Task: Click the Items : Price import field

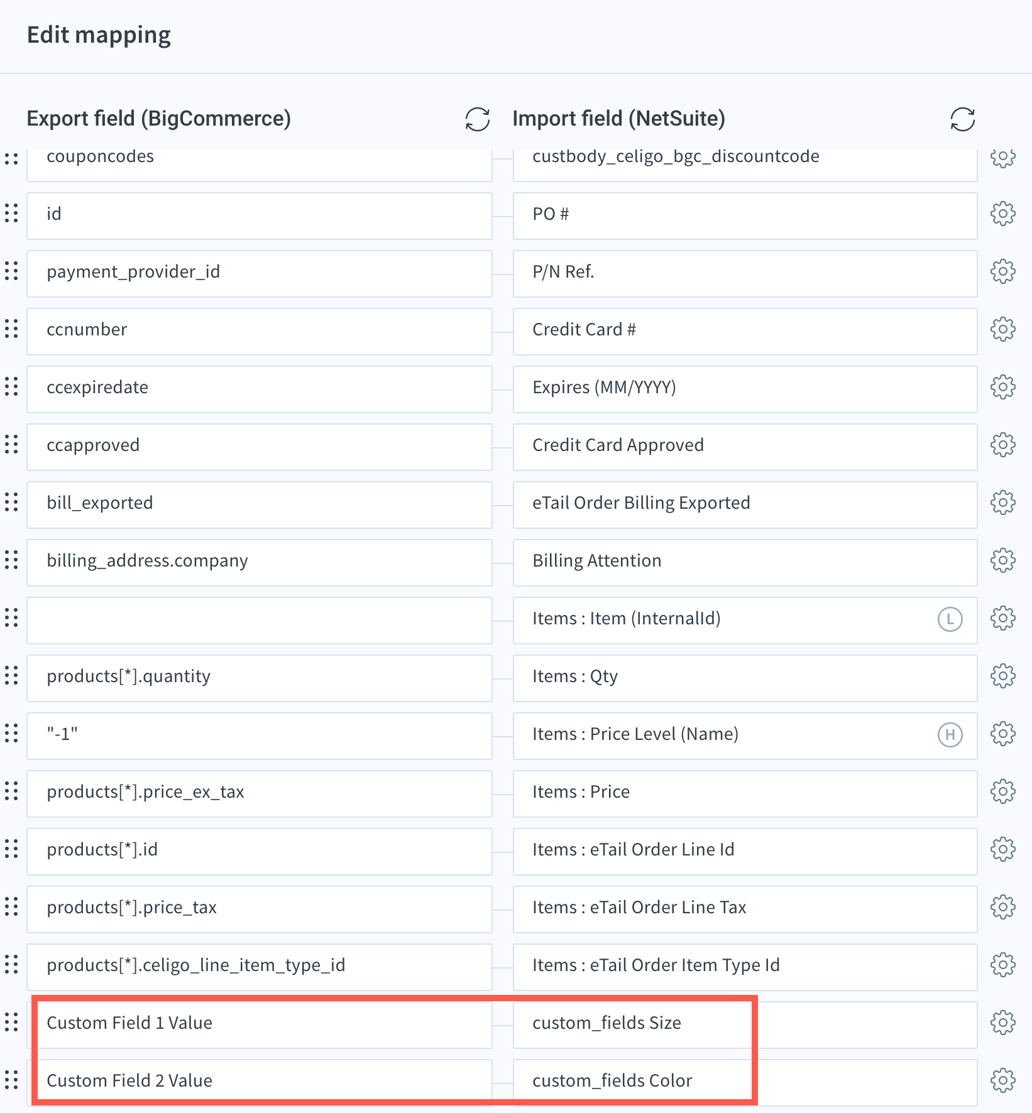Action: (x=745, y=794)
